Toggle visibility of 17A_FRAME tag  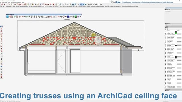point(166,46)
